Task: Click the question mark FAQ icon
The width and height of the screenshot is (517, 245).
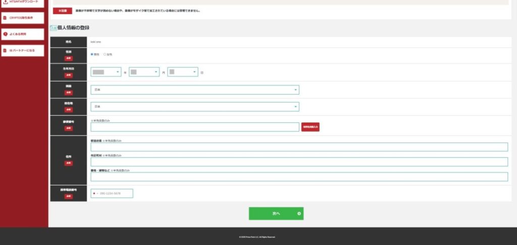Action: coord(5,34)
